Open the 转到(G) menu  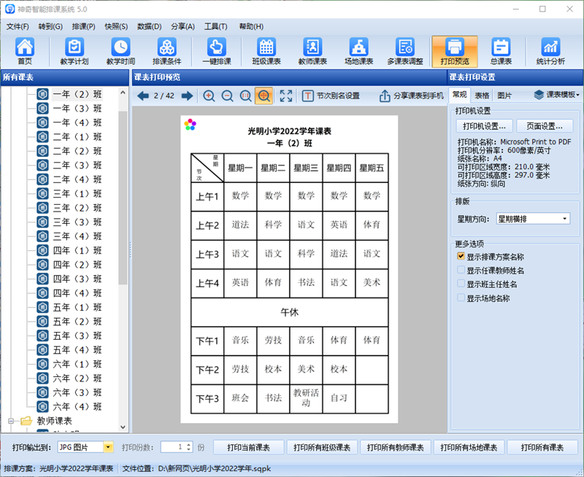point(50,26)
